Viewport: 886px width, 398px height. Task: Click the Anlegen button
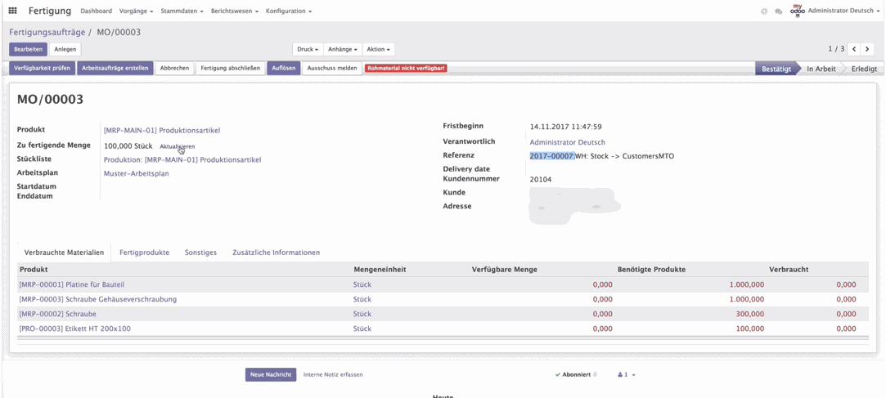point(65,50)
